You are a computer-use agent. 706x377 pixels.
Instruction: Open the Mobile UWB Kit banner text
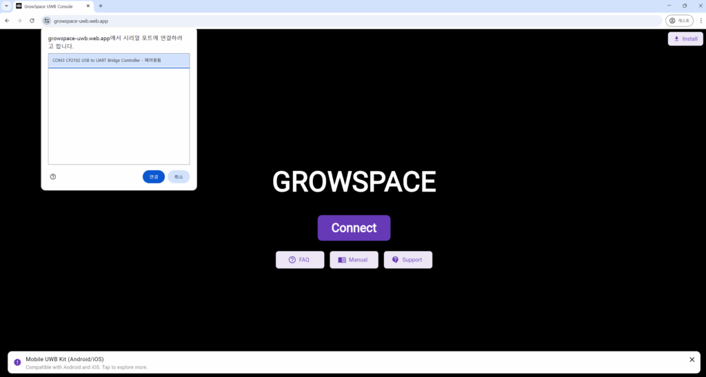click(x=86, y=363)
